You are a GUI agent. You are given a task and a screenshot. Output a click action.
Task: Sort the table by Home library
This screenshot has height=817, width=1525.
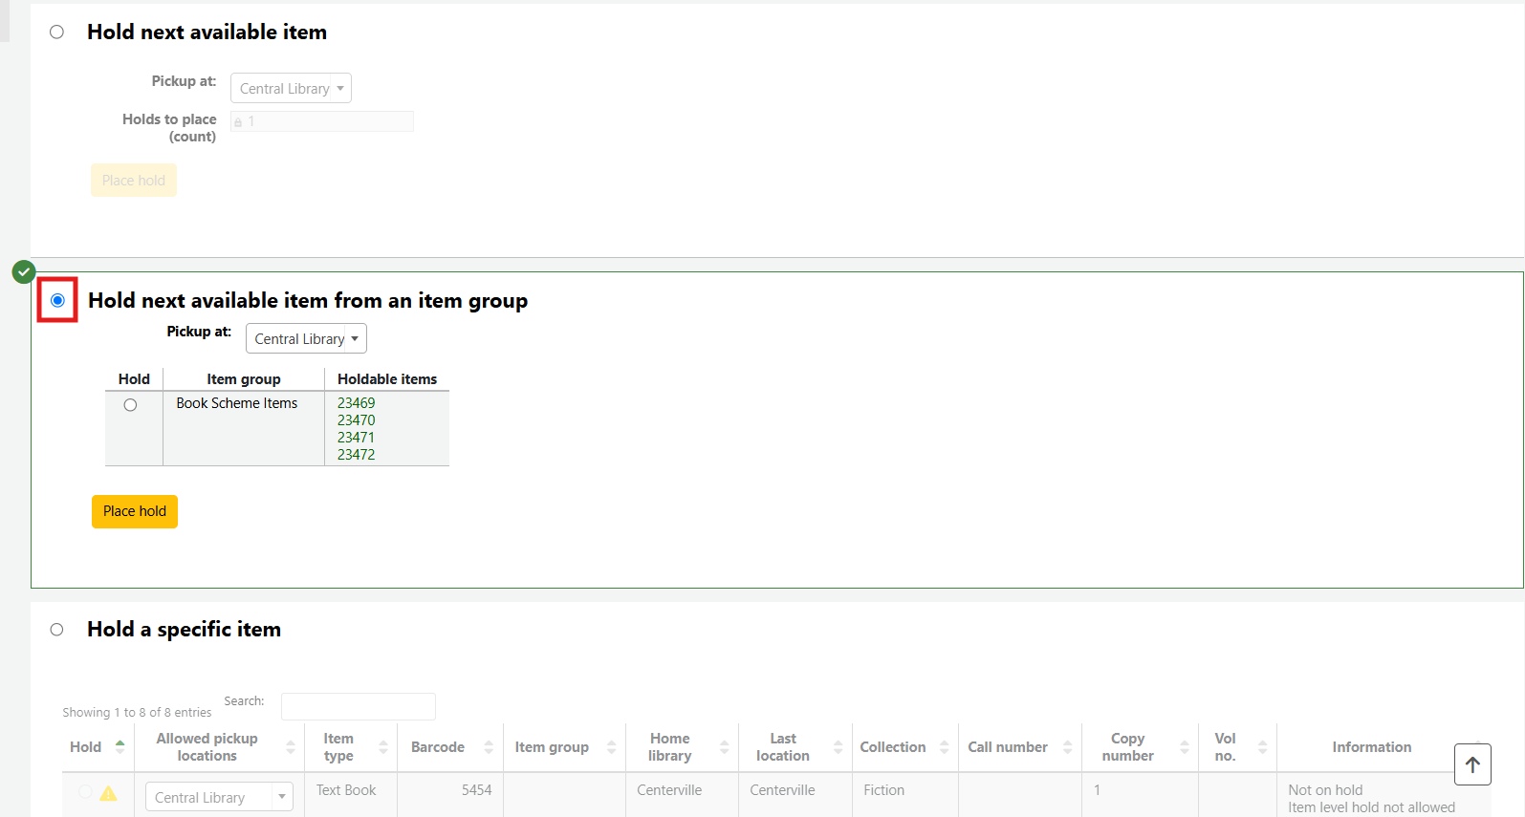[682, 747]
